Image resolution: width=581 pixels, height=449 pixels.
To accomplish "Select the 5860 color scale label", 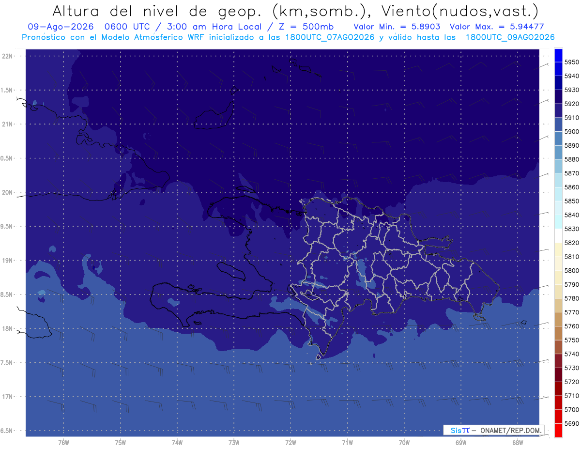I will click(x=571, y=187).
